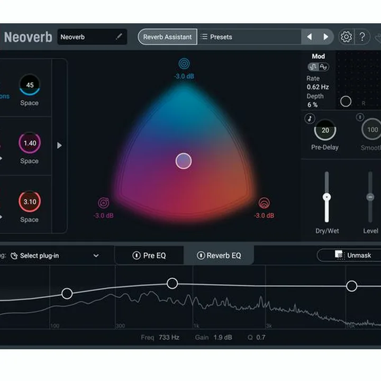Click the purple reverb icon at the blend pad's left corner

103,203
